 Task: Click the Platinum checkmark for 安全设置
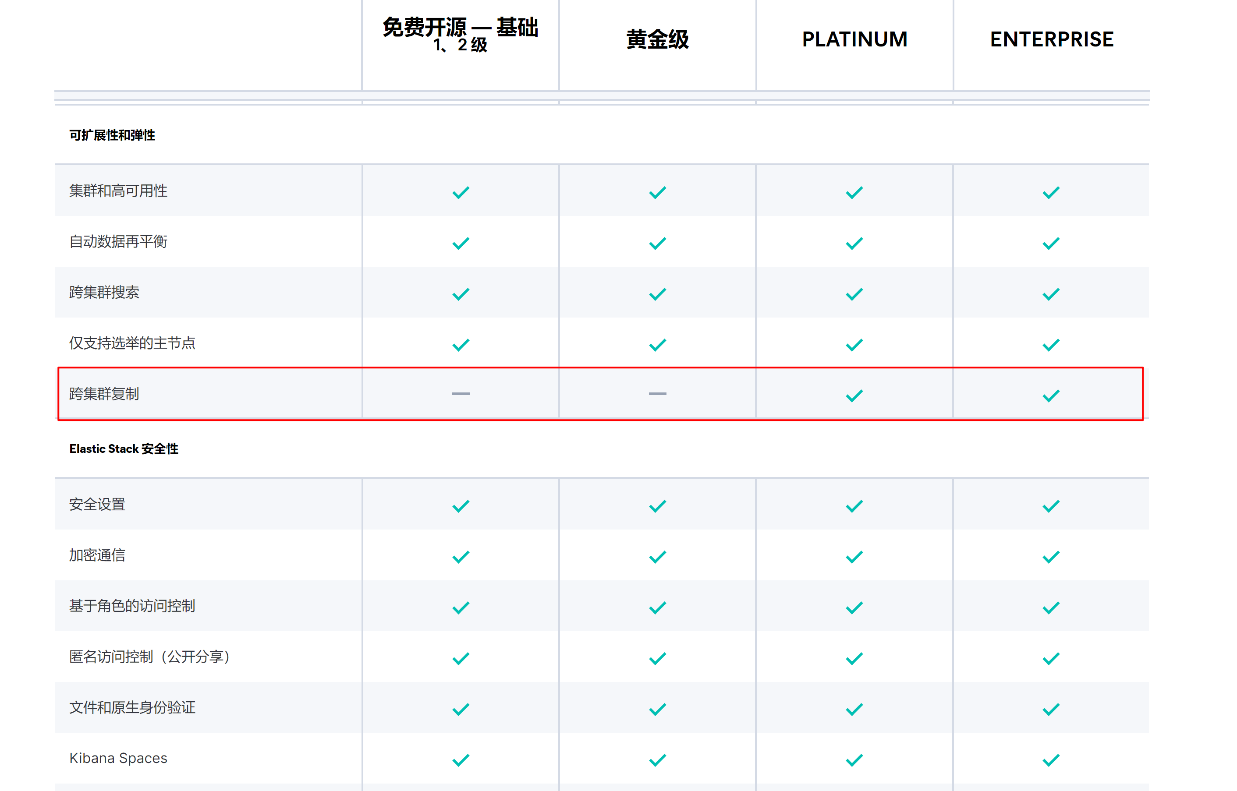tap(854, 506)
